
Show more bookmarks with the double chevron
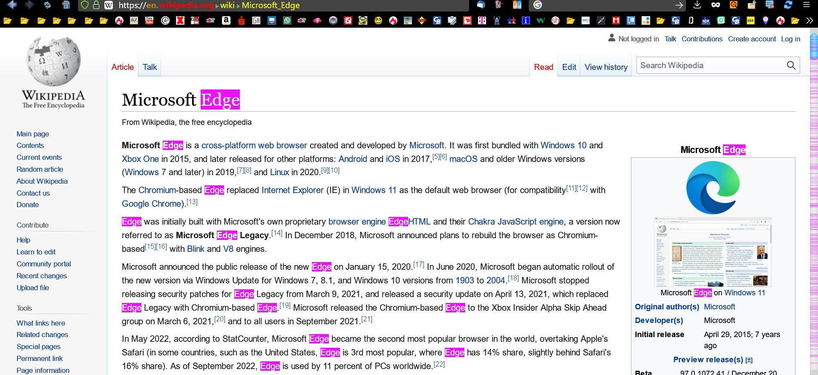[x=809, y=20]
